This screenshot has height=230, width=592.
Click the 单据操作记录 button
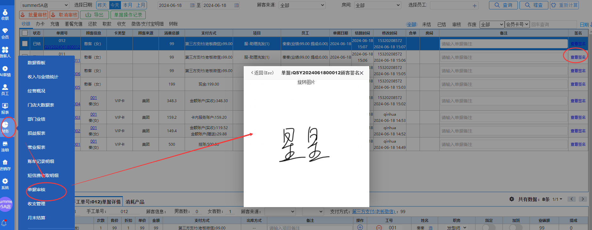click(128, 15)
